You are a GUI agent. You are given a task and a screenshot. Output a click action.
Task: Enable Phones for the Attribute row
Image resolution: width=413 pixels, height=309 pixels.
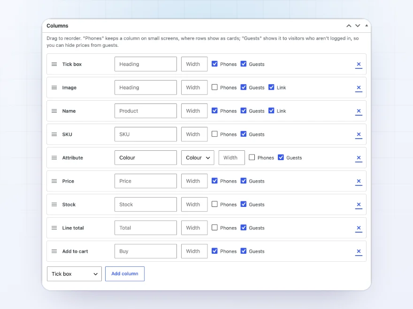pyautogui.click(x=252, y=157)
